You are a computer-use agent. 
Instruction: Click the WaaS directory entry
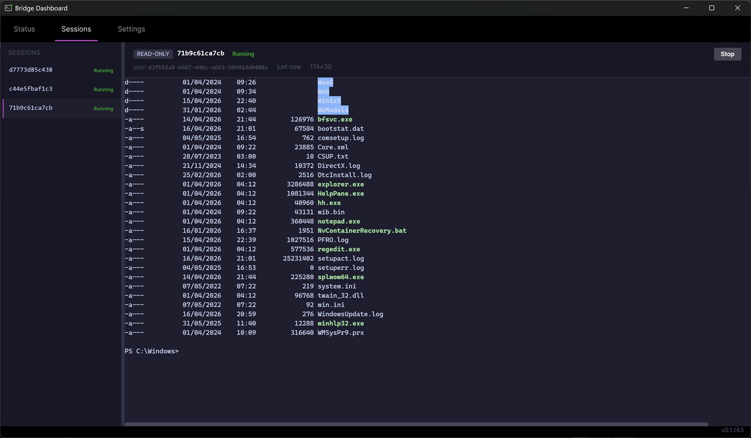[325, 82]
